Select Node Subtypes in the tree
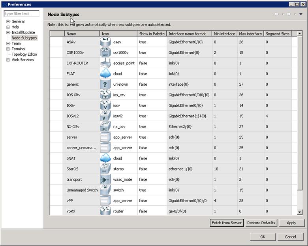308x246 pixels. (24, 38)
